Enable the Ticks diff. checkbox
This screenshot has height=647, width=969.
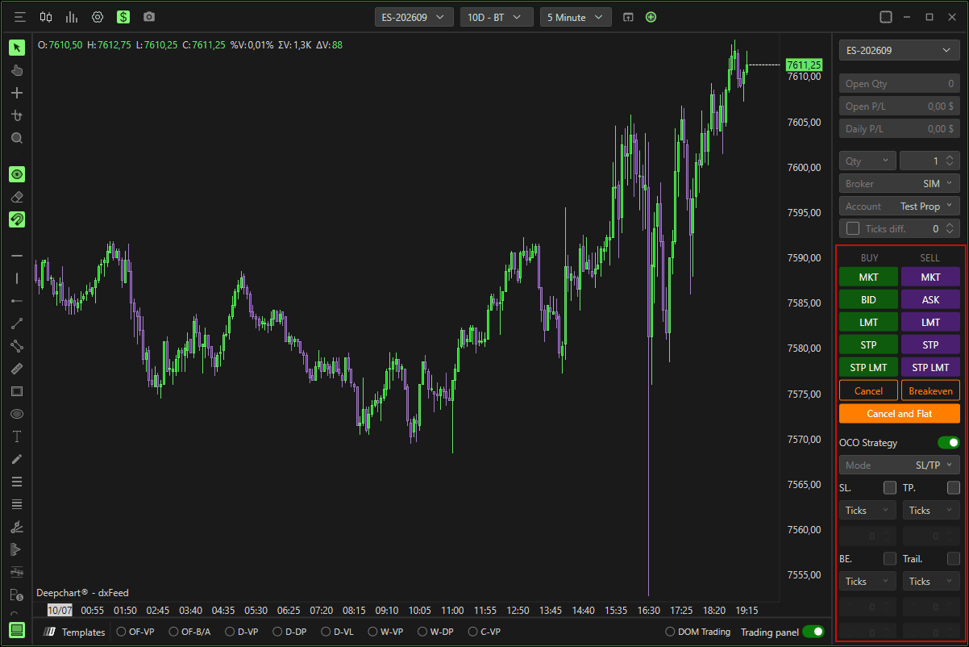[852, 228]
